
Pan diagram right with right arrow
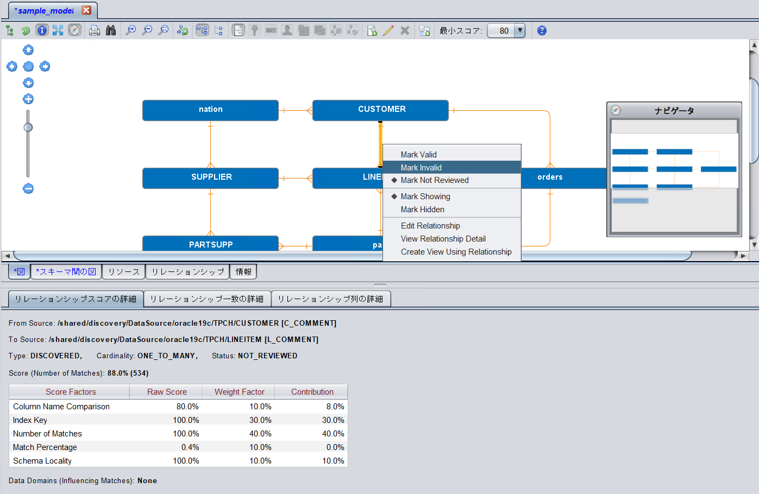pyautogui.click(x=45, y=66)
